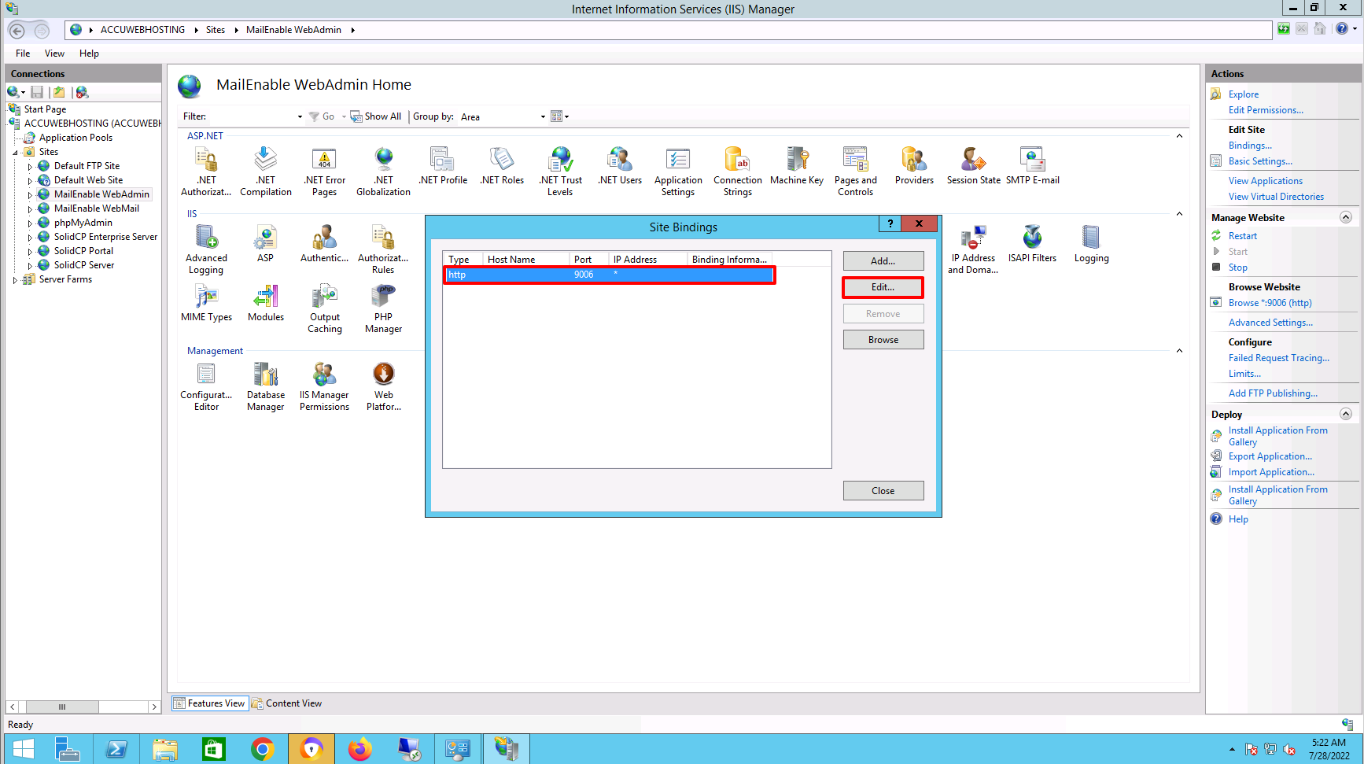Click Edit button in Site Bindings
Screen dimensions: 1364x764
883,287
